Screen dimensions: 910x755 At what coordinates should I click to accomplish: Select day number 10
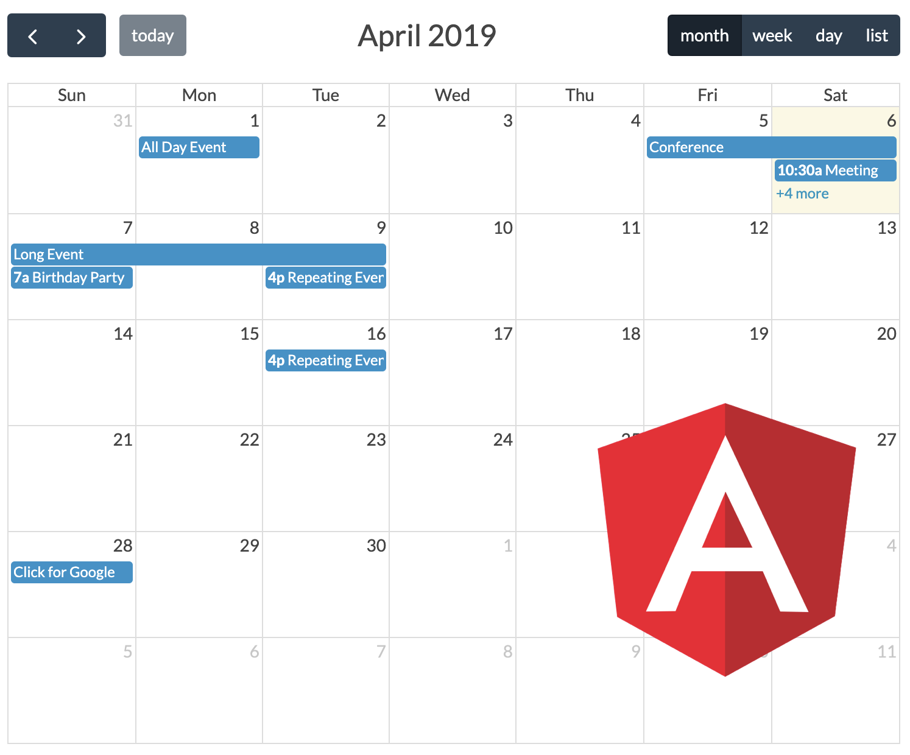coord(503,228)
